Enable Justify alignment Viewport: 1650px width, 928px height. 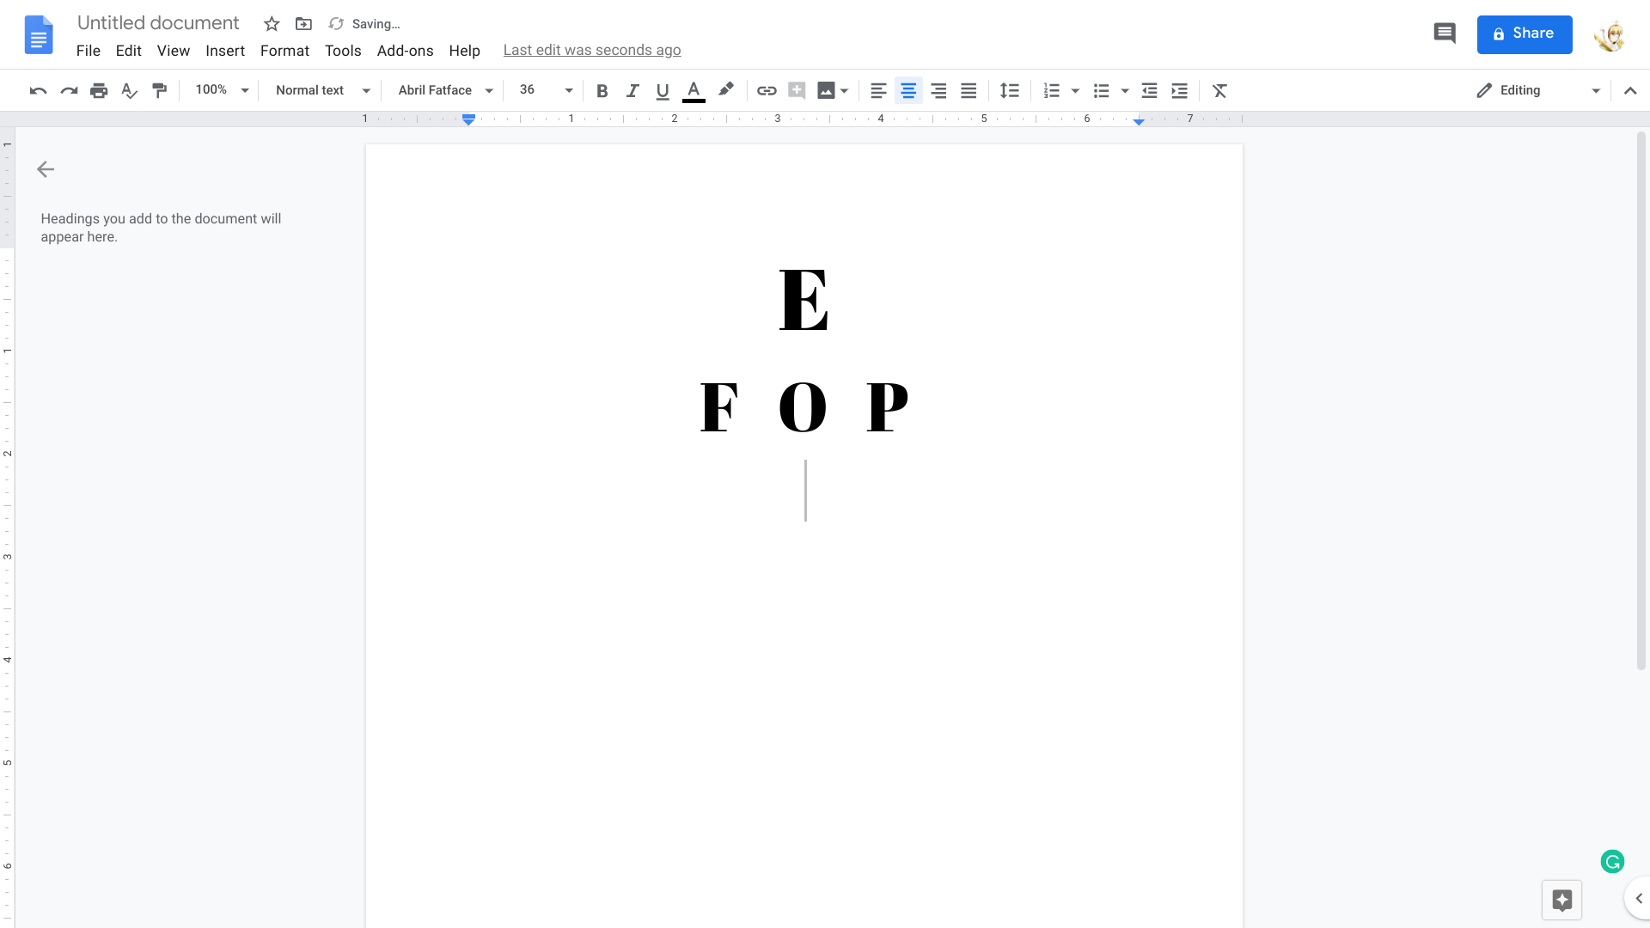coord(969,90)
